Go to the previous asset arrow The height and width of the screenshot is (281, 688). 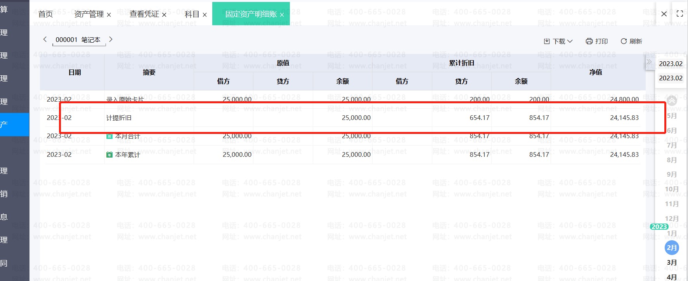click(45, 39)
